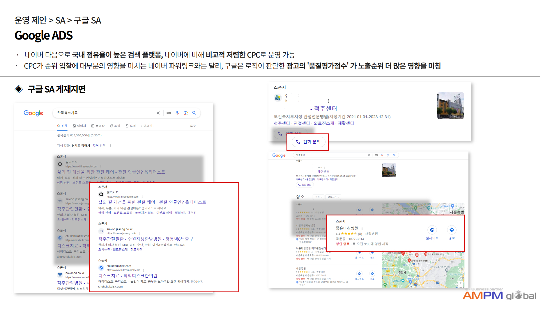Click the hospital building photo thumbnail
The height and width of the screenshot is (314, 559).
pos(450,106)
